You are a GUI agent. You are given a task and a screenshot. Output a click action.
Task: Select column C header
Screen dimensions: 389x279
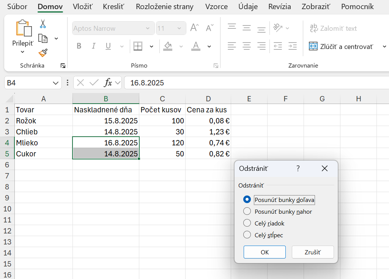[162, 99]
